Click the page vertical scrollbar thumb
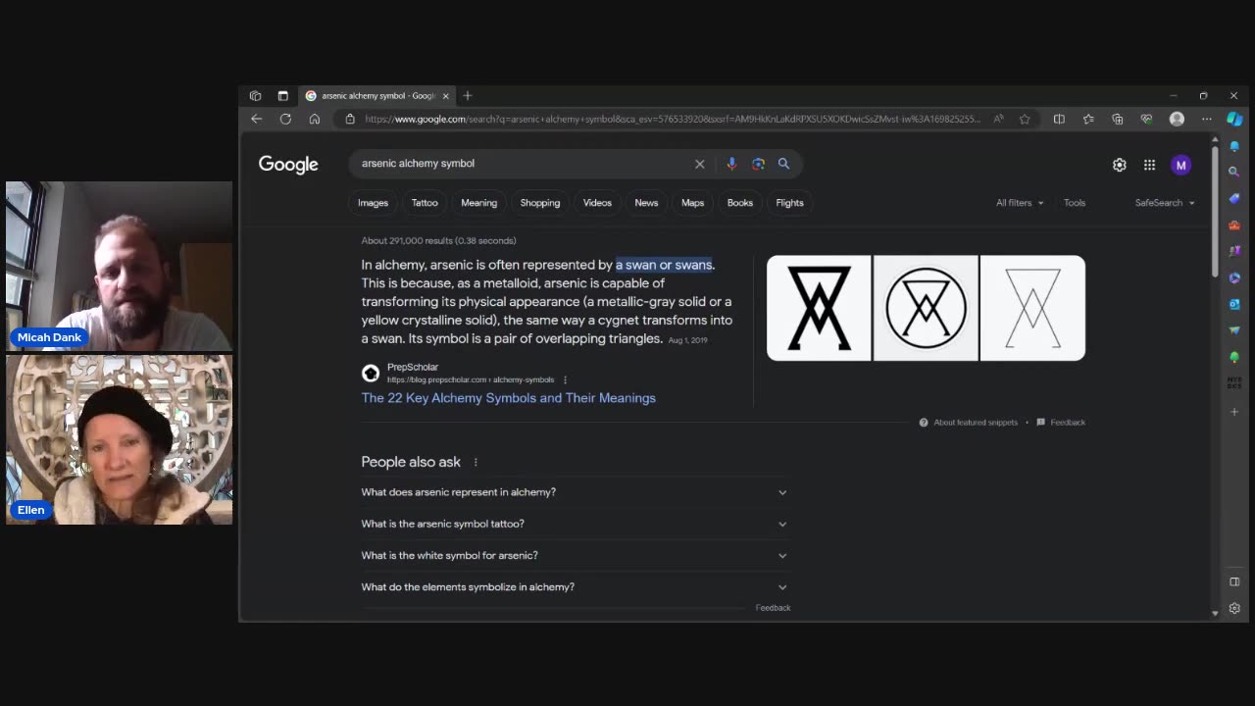The image size is (1255, 706). pos(1215,211)
